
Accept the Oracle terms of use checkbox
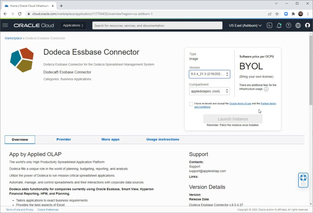pyautogui.click(x=191, y=104)
